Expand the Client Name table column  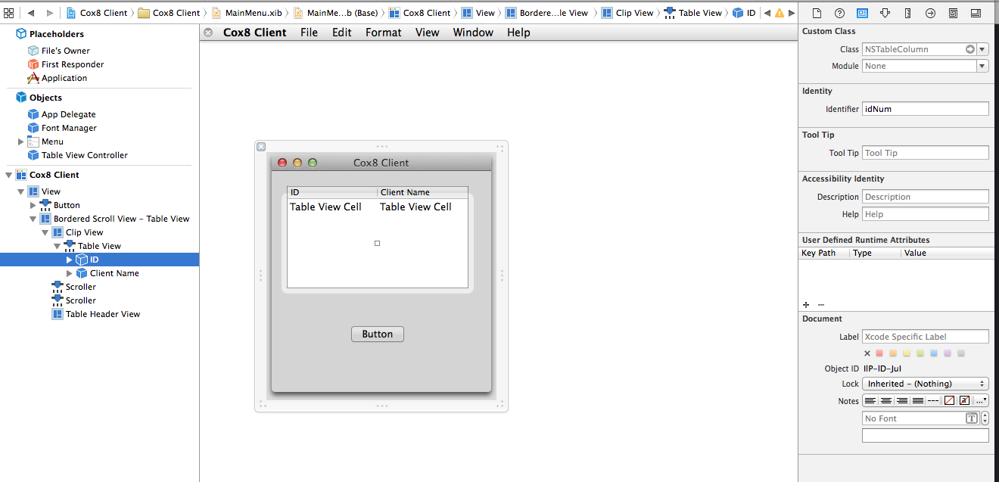coord(69,273)
